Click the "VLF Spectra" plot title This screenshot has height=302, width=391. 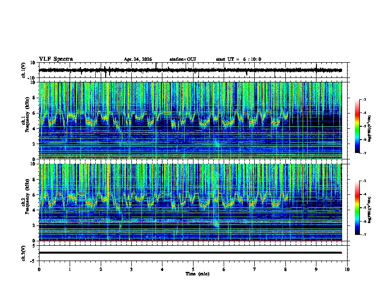[x=56, y=59]
